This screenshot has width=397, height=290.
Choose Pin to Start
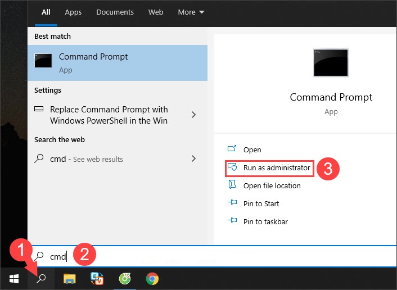[261, 203]
